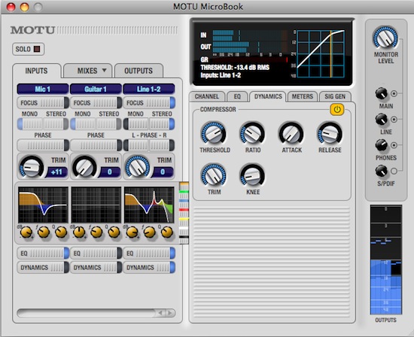Set Line 1-2 channel to stereo
The image size is (414, 337).
[162, 124]
